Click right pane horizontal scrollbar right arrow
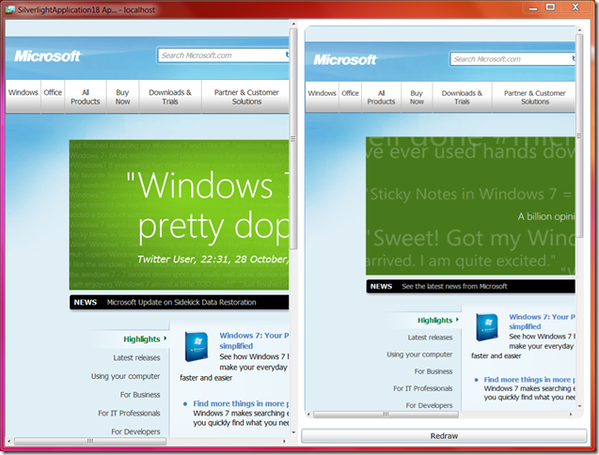This screenshot has width=599, height=455. 571,415
